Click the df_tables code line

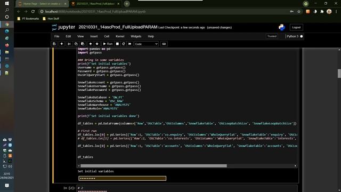click(x=85, y=157)
